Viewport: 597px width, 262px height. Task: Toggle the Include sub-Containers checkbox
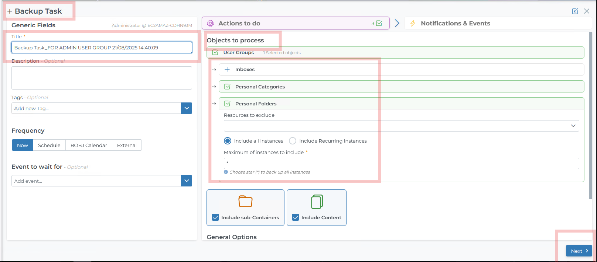215,217
